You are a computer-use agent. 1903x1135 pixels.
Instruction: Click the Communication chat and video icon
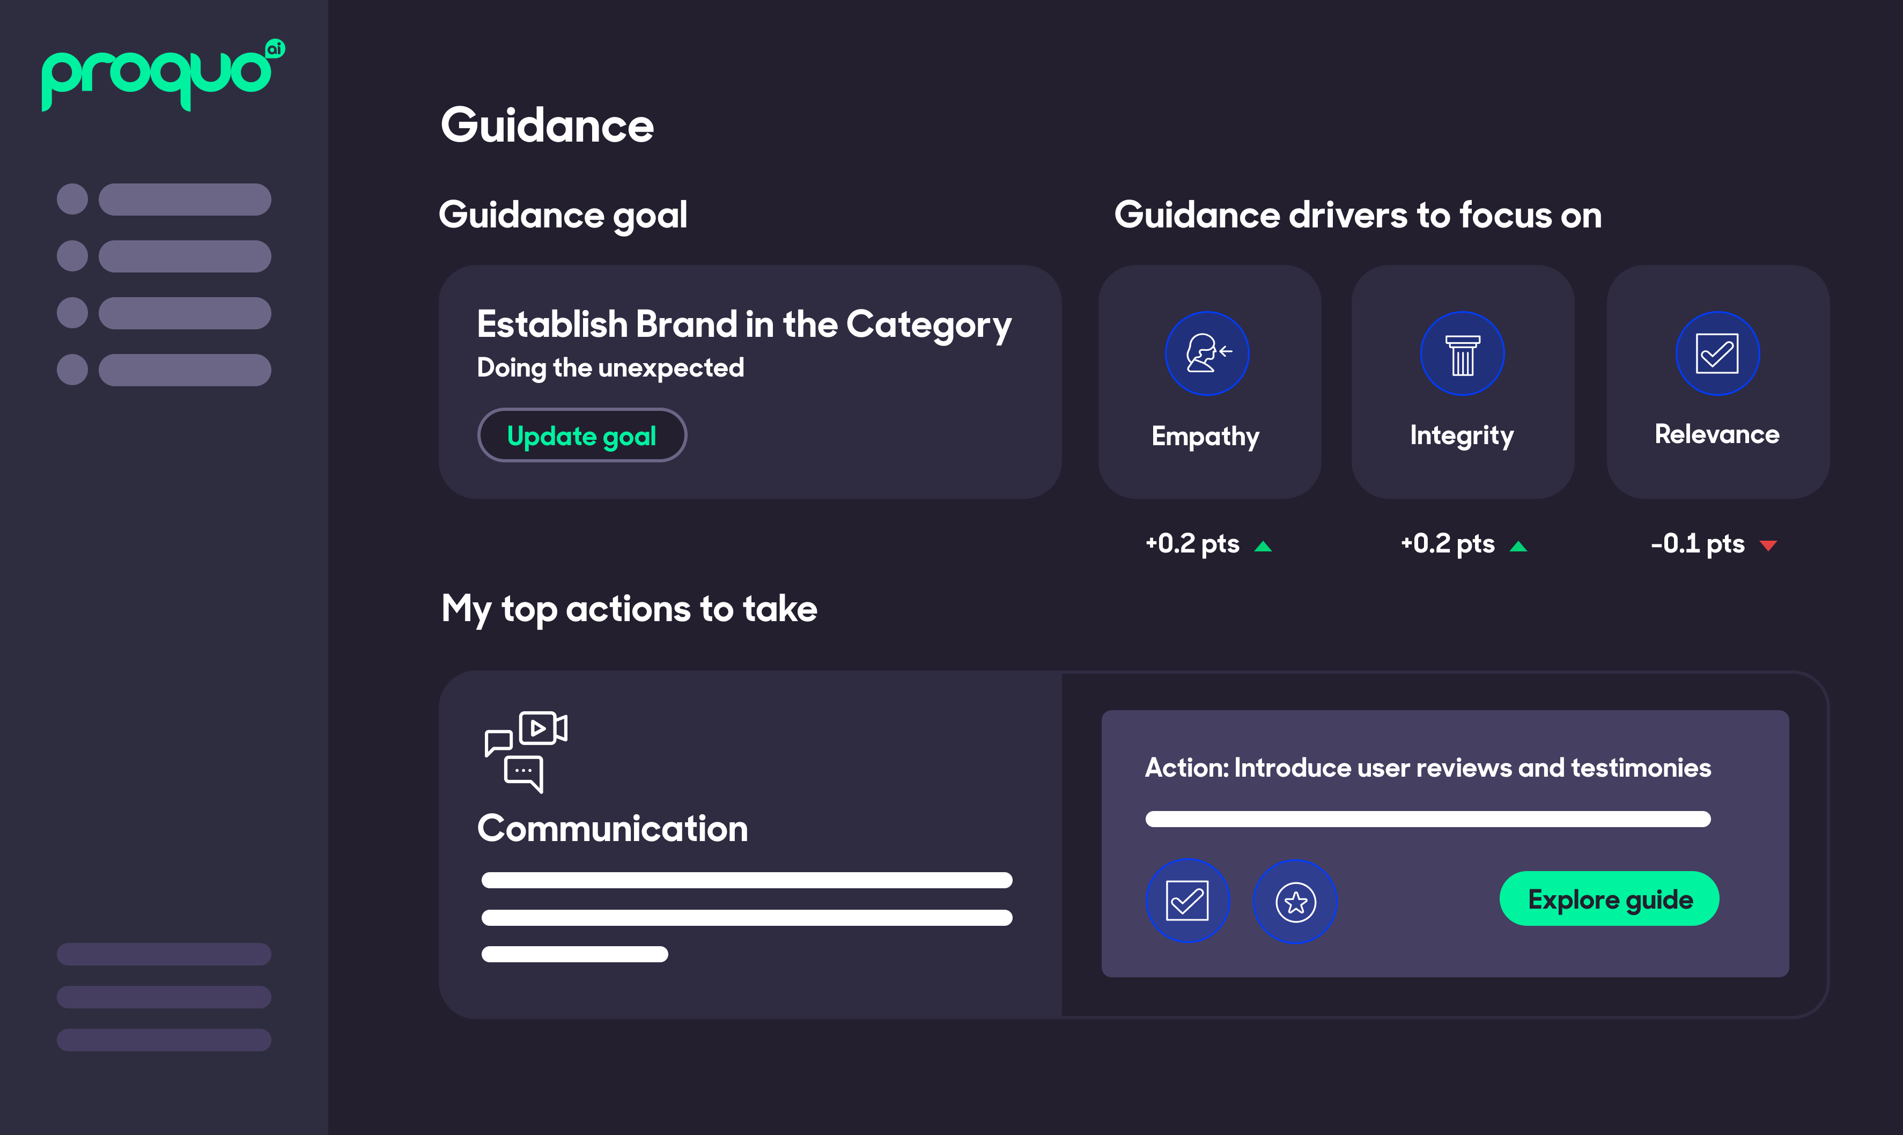(x=526, y=751)
